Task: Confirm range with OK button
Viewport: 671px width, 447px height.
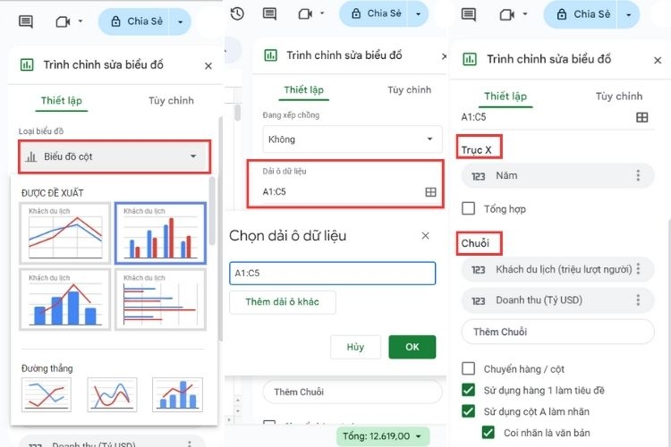Action: (412, 347)
